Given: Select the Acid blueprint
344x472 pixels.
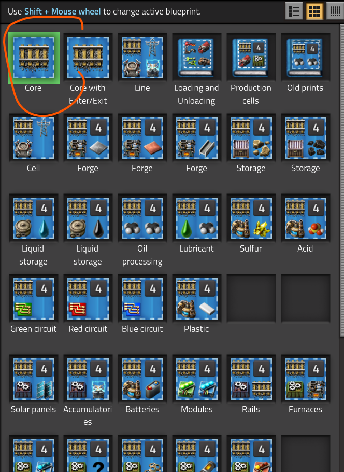Looking at the screenshot, I should [x=306, y=218].
